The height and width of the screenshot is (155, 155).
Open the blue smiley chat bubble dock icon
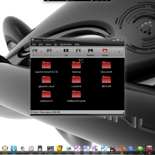(131, 149)
